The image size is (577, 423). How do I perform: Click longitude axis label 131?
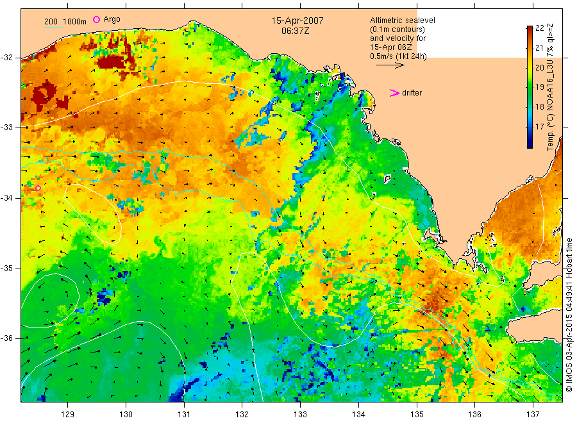tap(184, 415)
